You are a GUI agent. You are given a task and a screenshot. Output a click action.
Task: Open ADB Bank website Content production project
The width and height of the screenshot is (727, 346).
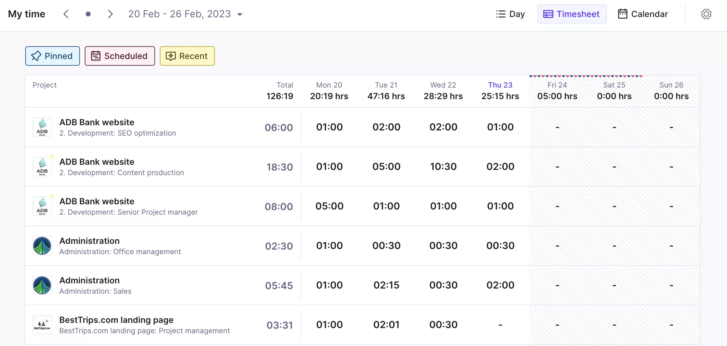[x=122, y=167]
